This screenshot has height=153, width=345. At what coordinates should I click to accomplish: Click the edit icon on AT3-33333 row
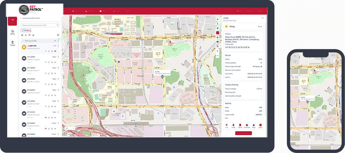coord(49,117)
